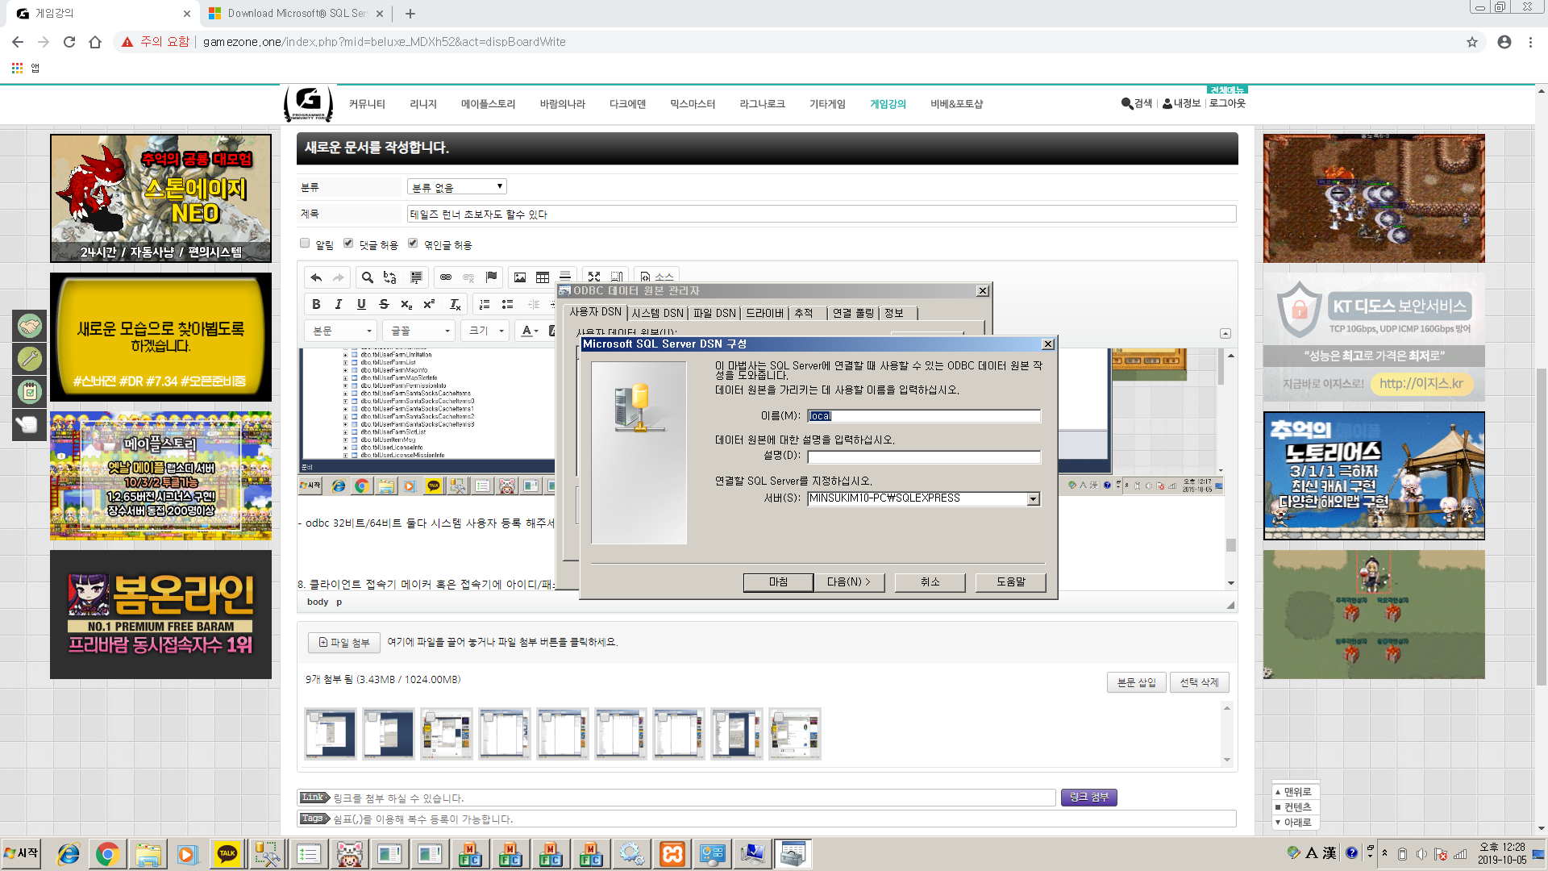
Task: Toggle the 엮인글 허용 checkbox
Action: (x=413, y=243)
